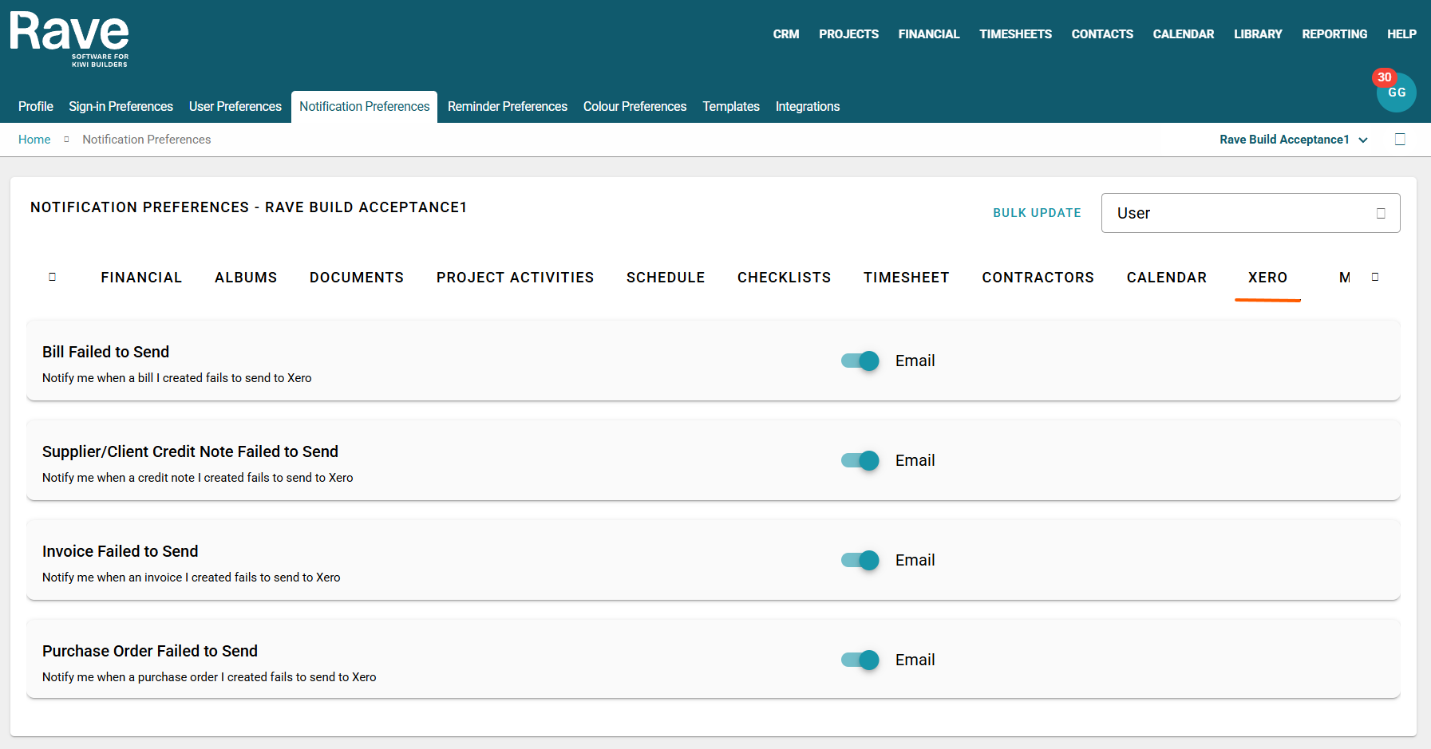Expand Rave Build Acceptance1 company selector
The image size is (1431, 749).
tap(1293, 140)
